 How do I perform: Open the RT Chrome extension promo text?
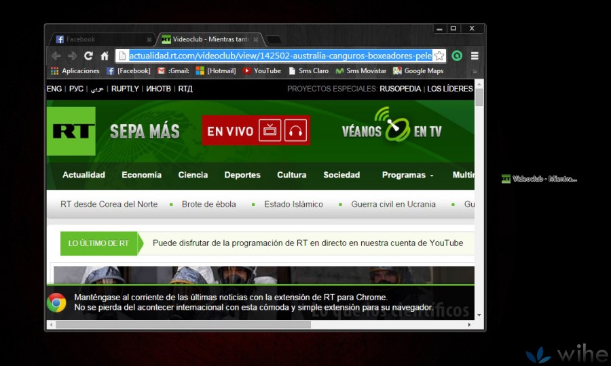click(x=254, y=302)
